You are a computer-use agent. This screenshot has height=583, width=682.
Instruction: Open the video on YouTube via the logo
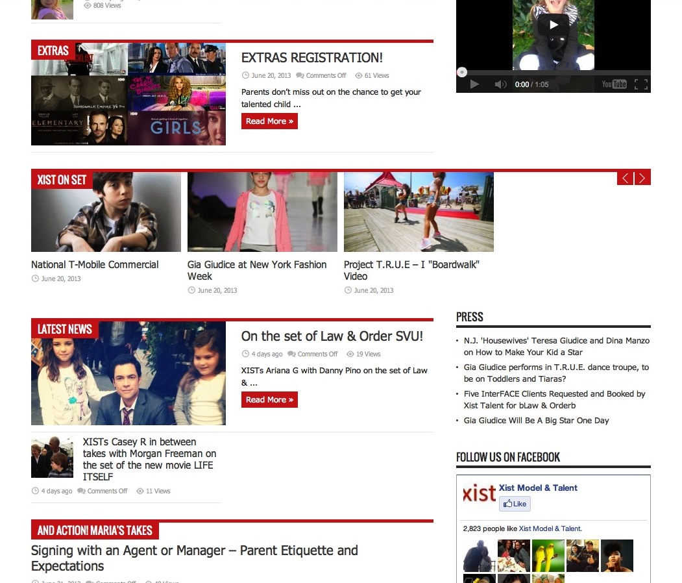coord(614,84)
